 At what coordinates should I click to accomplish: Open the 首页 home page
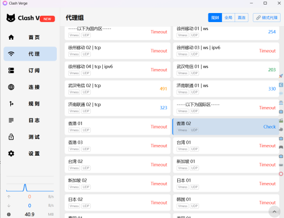30,37
